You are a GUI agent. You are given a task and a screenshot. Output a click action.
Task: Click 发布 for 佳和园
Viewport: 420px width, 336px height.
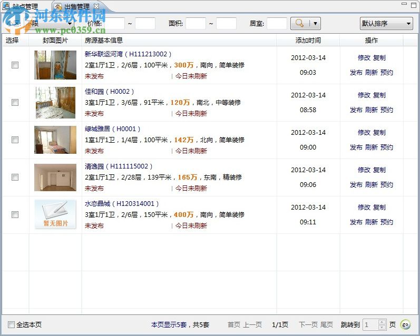[x=356, y=110]
